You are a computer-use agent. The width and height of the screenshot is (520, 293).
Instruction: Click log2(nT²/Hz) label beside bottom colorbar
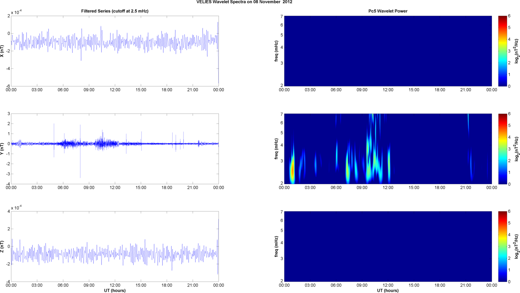tap(517, 247)
